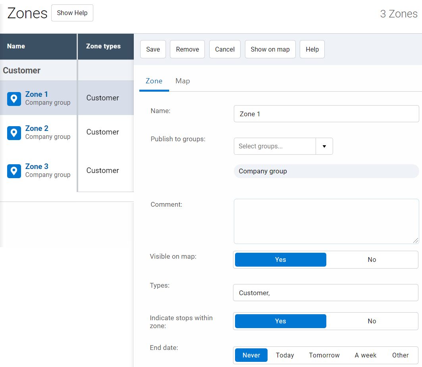The image size is (422, 367).
Task: Open the Publish to groups dropdown arrow
Action: tap(324, 146)
